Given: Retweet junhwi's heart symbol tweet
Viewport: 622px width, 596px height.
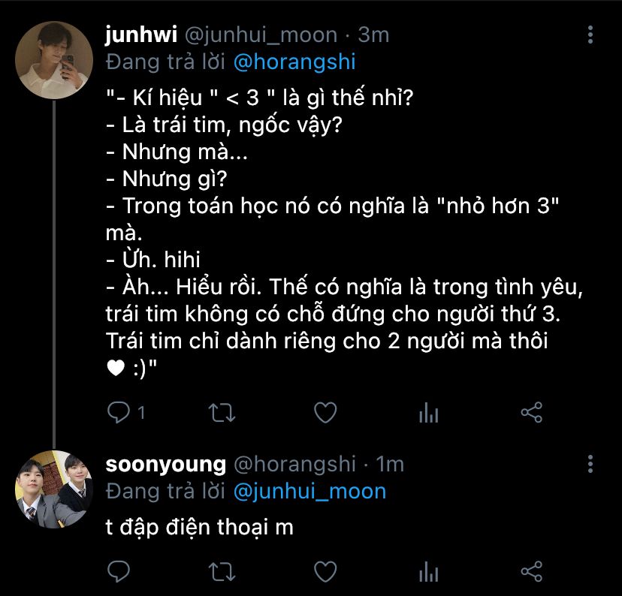Looking at the screenshot, I should click(x=222, y=412).
